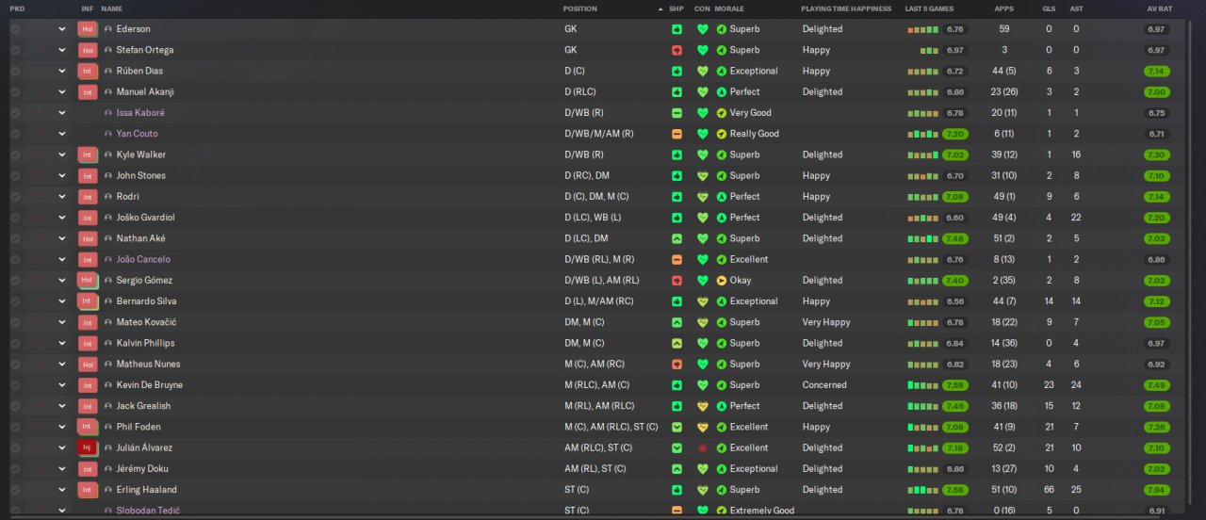Click Julián Álvarez's red condition icon
This screenshot has height=520, width=1206.
702,447
